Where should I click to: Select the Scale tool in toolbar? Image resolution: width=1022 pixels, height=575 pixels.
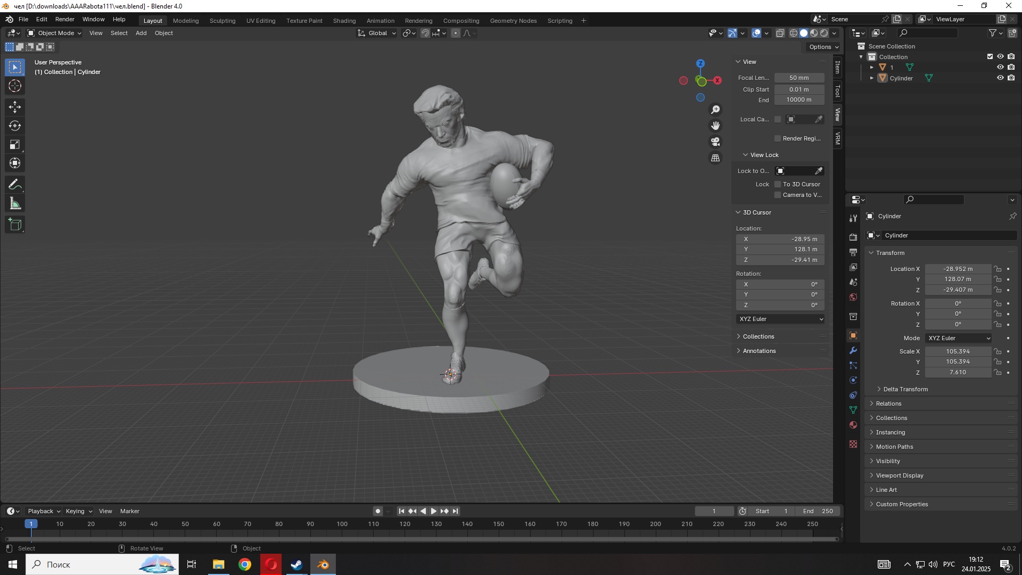pos(15,145)
